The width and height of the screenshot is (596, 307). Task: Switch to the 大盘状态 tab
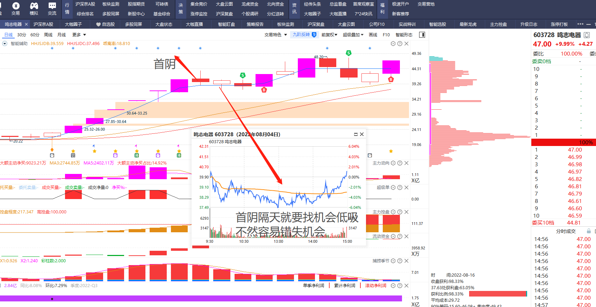[x=164, y=24]
